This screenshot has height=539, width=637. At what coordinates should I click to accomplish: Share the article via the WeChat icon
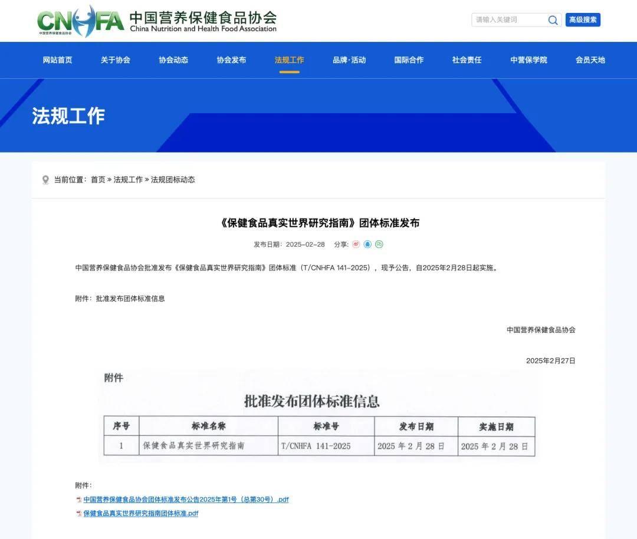click(379, 244)
